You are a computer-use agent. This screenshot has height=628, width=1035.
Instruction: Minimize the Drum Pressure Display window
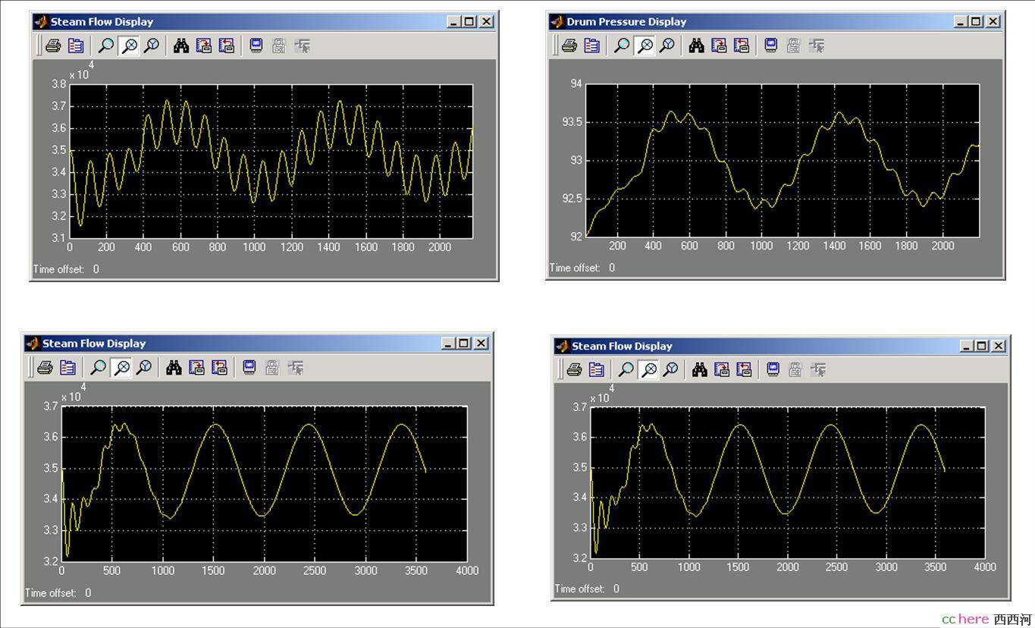pyautogui.click(x=961, y=22)
